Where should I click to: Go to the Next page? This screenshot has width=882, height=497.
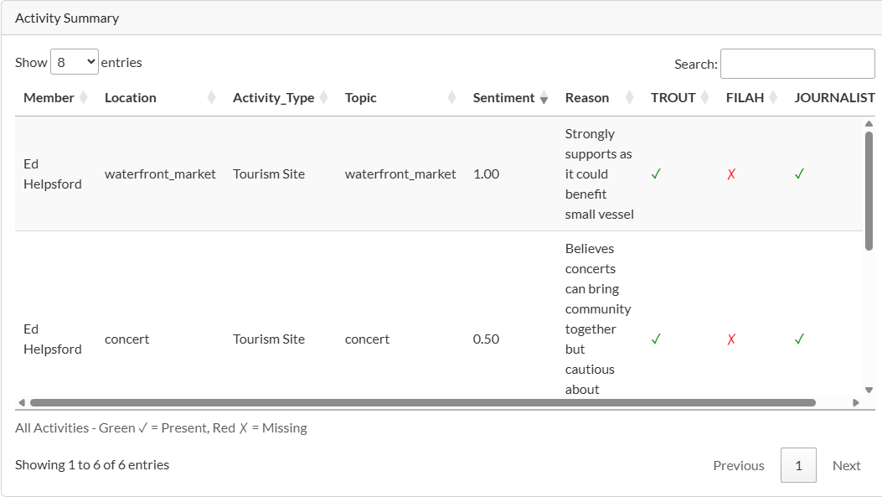pos(846,466)
